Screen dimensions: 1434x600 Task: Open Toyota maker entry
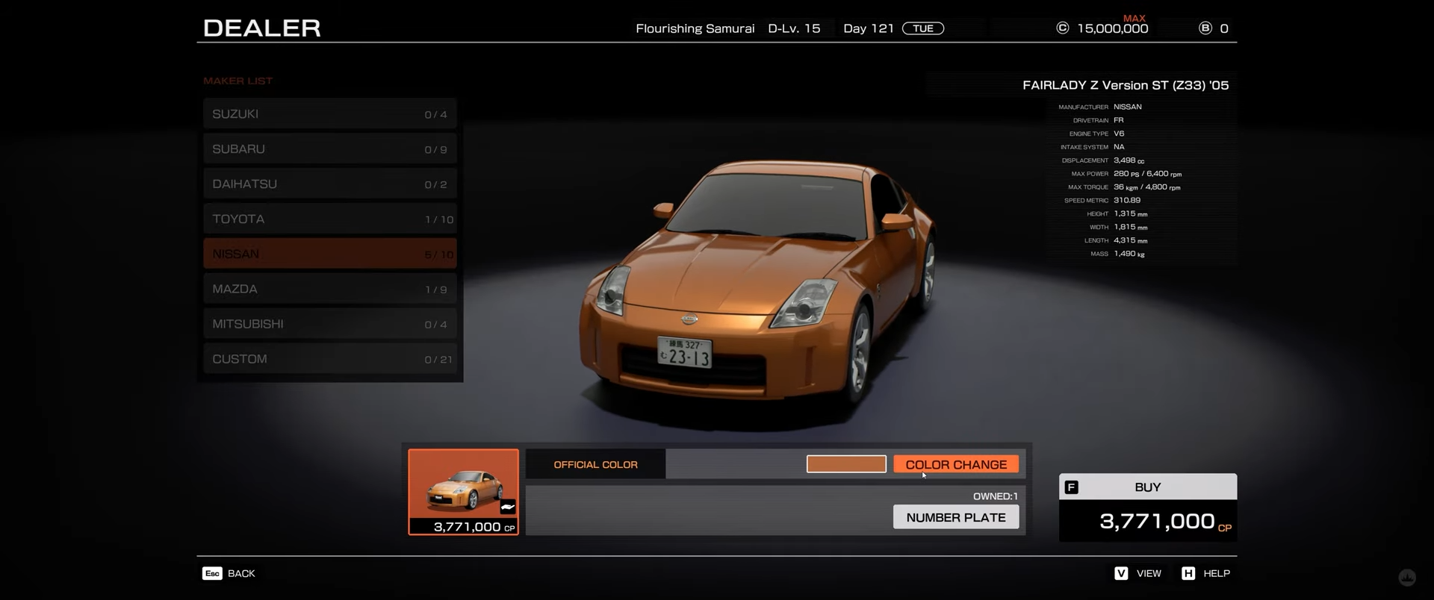click(329, 219)
